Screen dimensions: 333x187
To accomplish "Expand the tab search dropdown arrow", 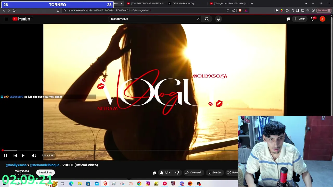I will [x=306, y=3].
